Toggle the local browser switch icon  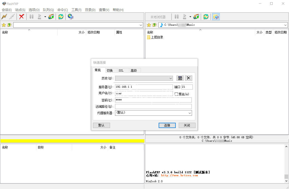[216, 17]
